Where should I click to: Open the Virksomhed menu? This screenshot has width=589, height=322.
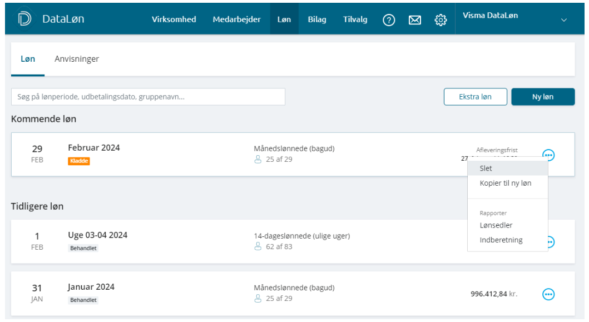[x=174, y=19]
